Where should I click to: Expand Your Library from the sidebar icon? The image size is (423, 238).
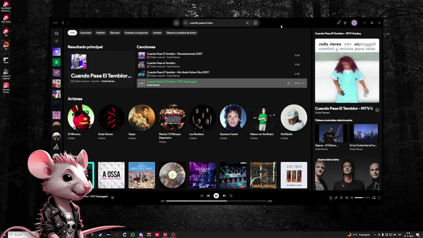pos(57,33)
